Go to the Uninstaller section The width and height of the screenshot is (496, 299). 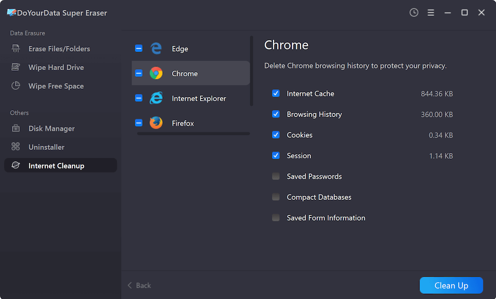coord(47,147)
